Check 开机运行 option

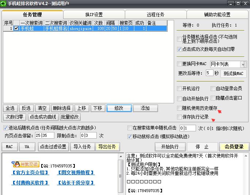coord(179,89)
